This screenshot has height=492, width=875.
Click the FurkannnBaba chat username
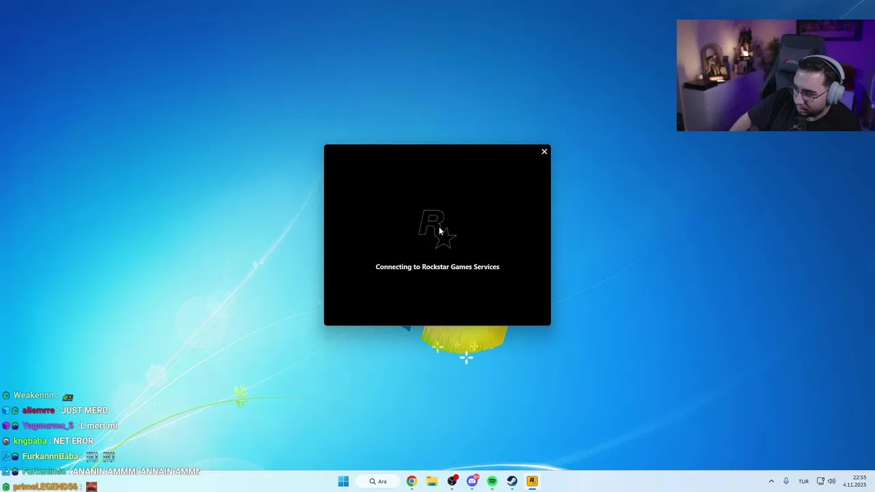[50, 456]
